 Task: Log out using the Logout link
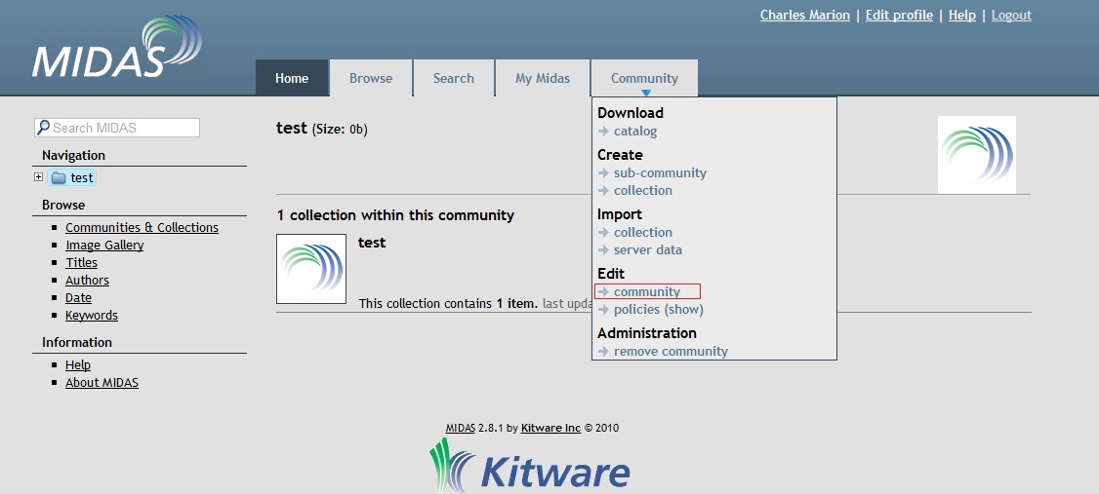pos(1011,16)
